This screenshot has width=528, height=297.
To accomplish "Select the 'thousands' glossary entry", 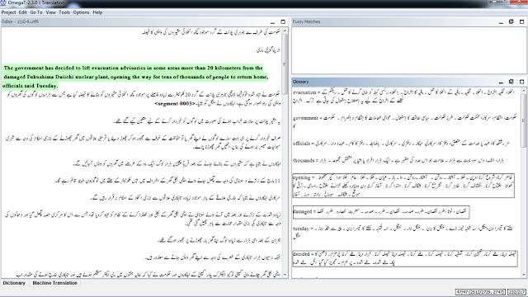I will [x=398, y=161].
